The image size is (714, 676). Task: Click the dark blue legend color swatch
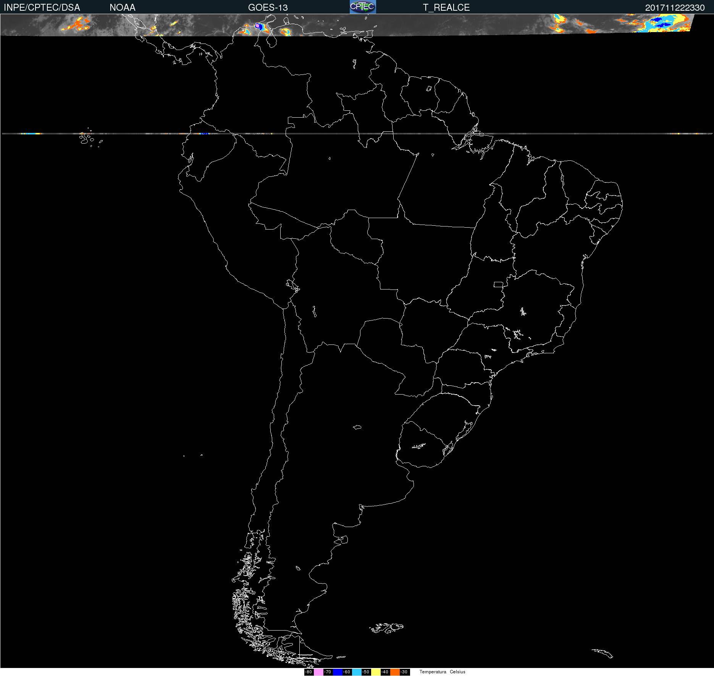pos(338,672)
